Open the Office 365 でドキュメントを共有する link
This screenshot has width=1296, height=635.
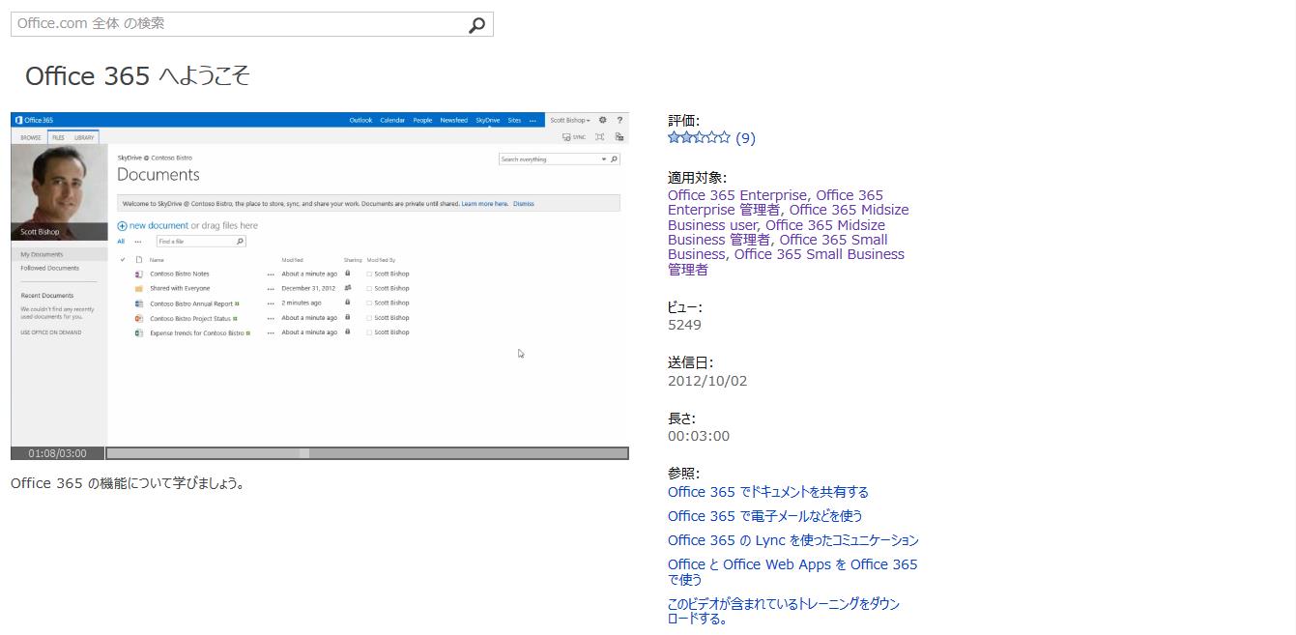[768, 492]
